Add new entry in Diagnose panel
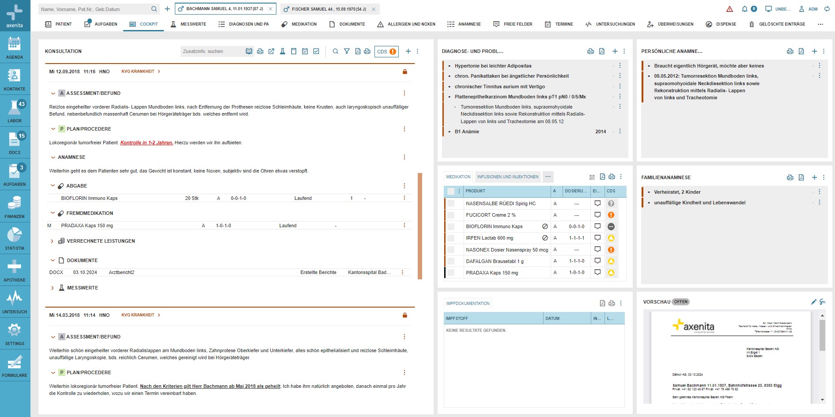This screenshot has height=417, width=835. (x=615, y=51)
